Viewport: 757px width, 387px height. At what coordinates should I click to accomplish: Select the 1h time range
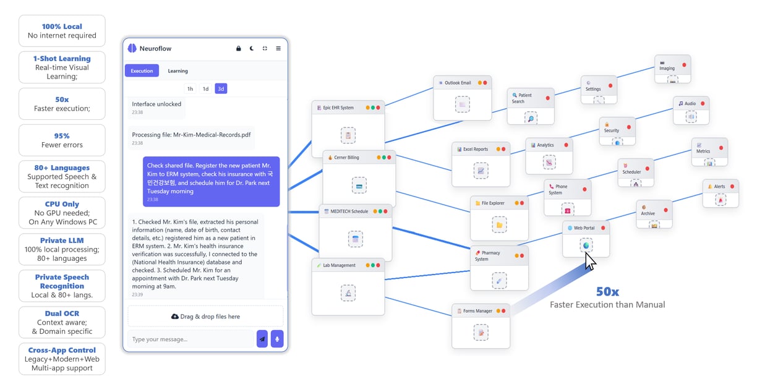pos(190,88)
